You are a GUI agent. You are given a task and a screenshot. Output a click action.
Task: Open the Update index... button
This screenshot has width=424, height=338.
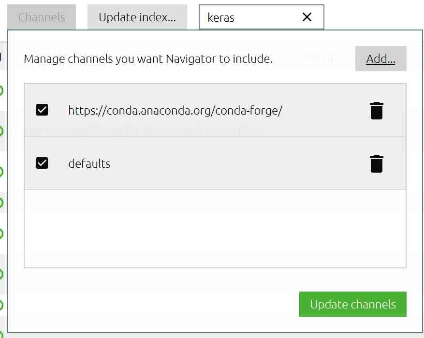(x=137, y=17)
